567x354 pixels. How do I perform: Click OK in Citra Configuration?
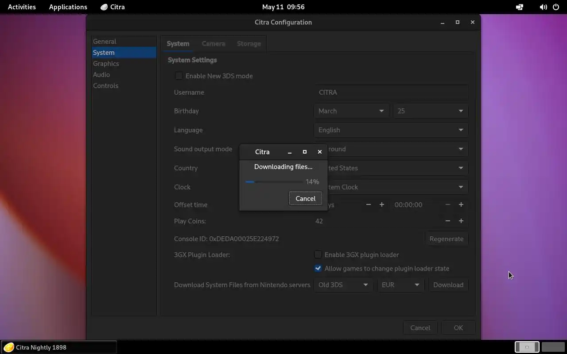(x=458, y=328)
